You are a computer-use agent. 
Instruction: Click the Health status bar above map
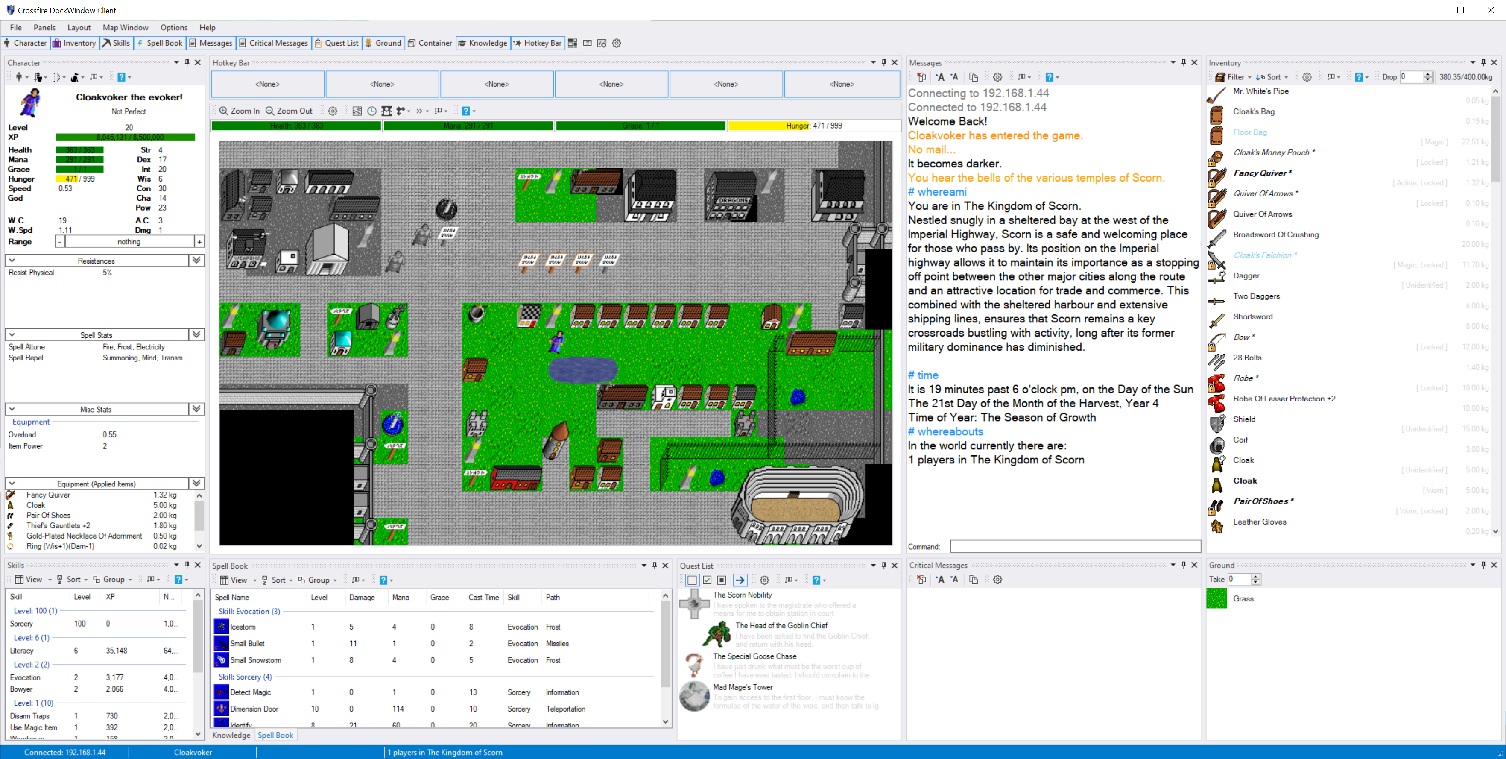point(296,125)
